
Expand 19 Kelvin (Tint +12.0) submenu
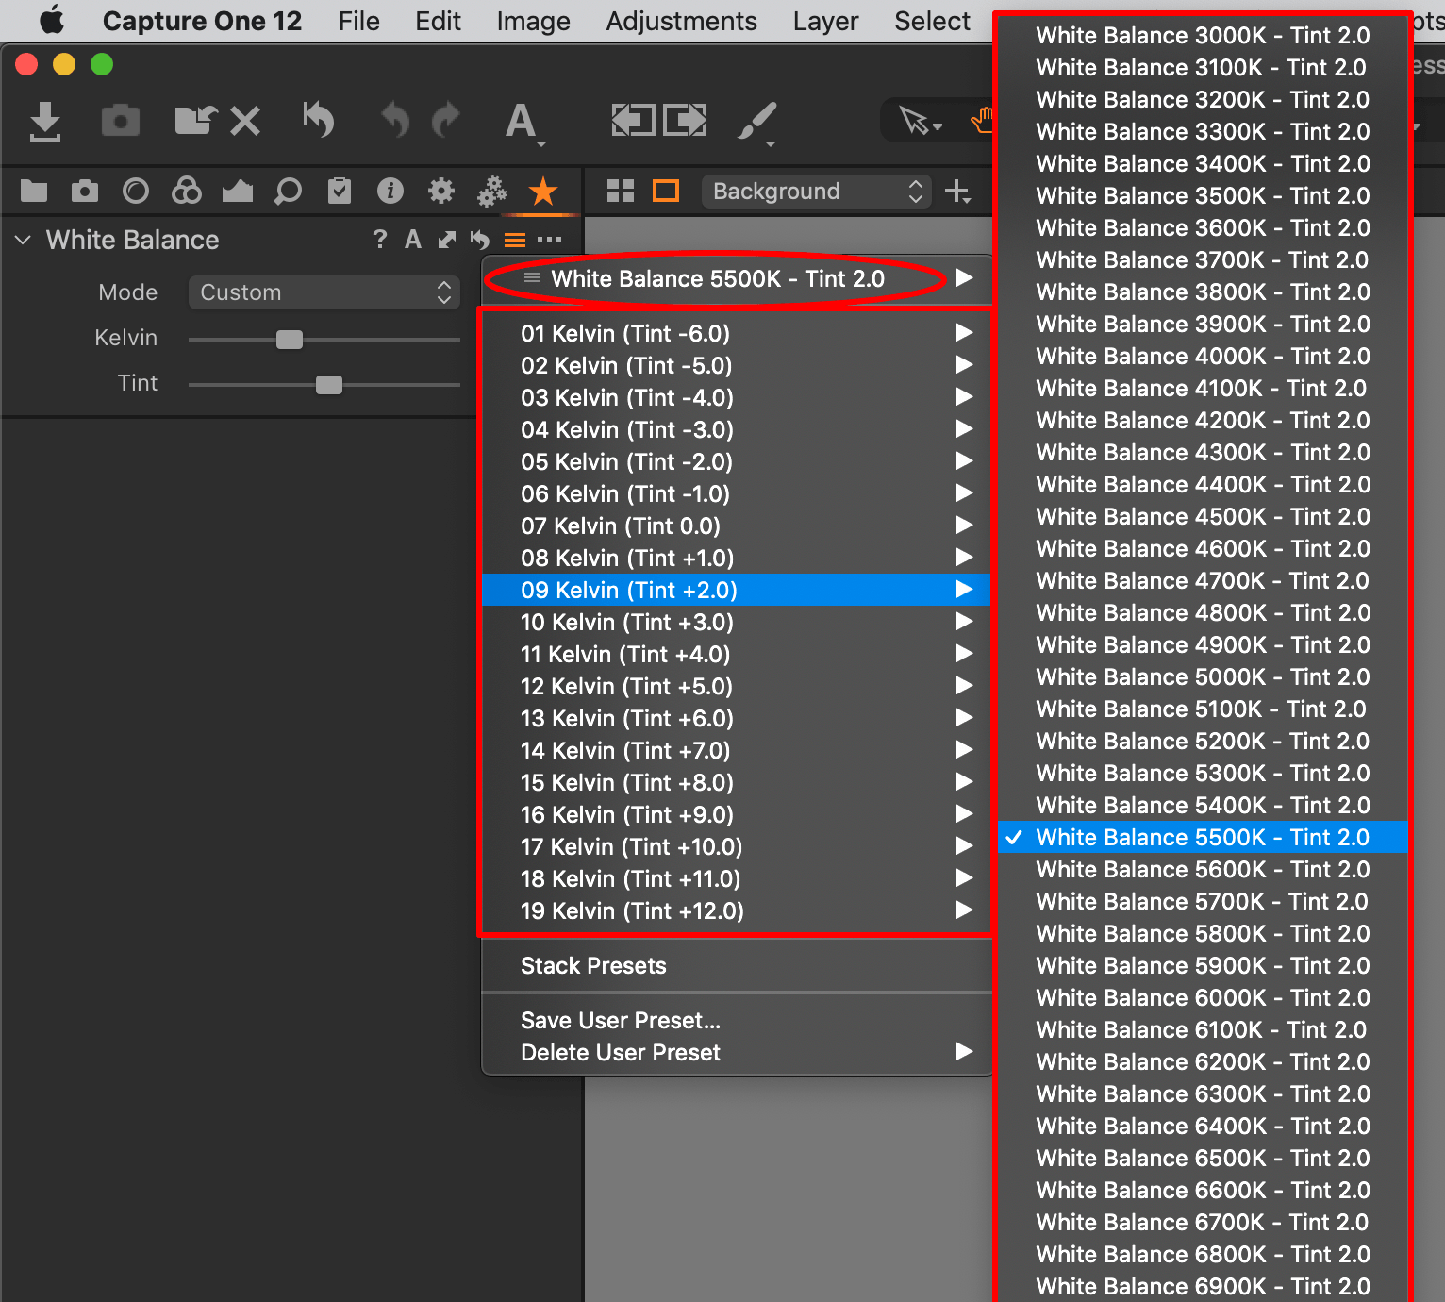pyautogui.click(x=736, y=910)
